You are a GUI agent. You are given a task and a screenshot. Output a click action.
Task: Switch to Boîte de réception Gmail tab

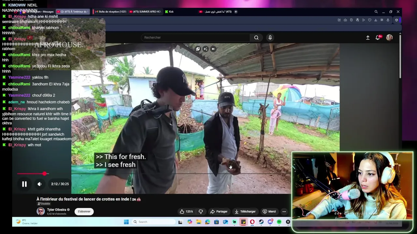(111, 12)
